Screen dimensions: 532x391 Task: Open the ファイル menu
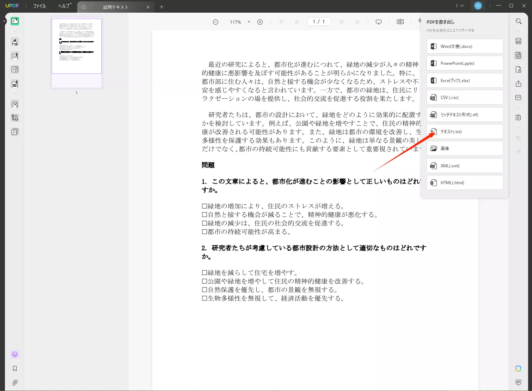click(x=39, y=6)
